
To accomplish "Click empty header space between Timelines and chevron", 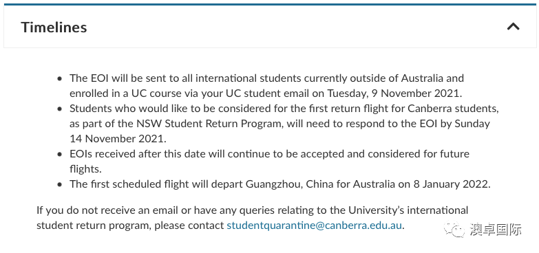I will [x=295, y=27].
